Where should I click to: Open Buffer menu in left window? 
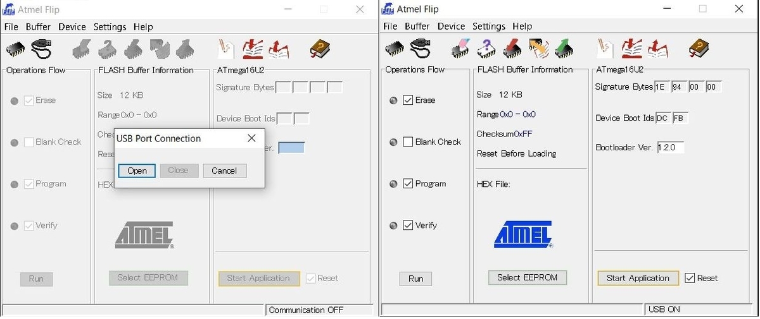tap(38, 27)
